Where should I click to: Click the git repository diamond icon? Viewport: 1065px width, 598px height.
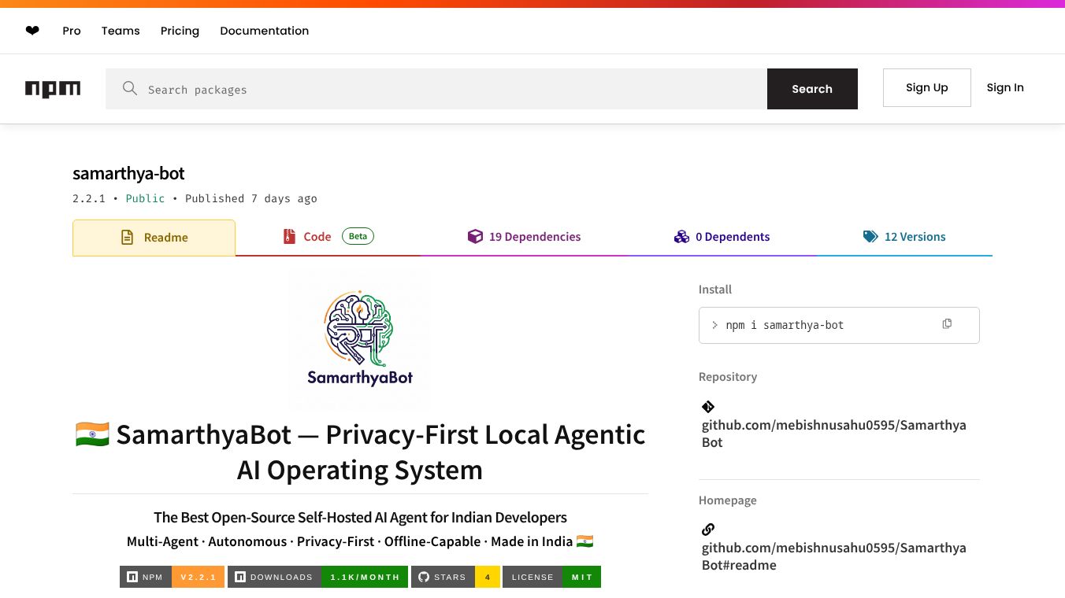tap(708, 407)
